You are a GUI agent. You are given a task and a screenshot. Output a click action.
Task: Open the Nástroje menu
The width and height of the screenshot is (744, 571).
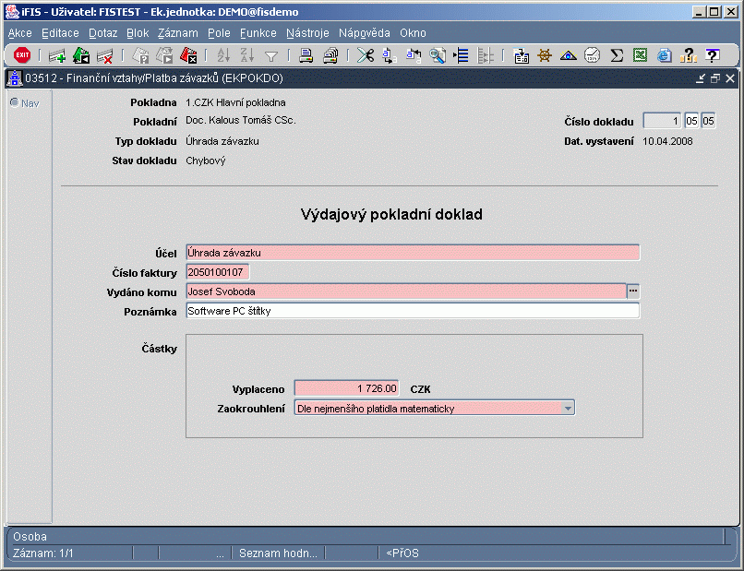[x=307, y=33]
